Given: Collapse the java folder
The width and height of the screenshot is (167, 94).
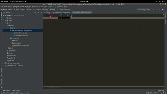Looking at the screenshot, I should tap(9, 28).
